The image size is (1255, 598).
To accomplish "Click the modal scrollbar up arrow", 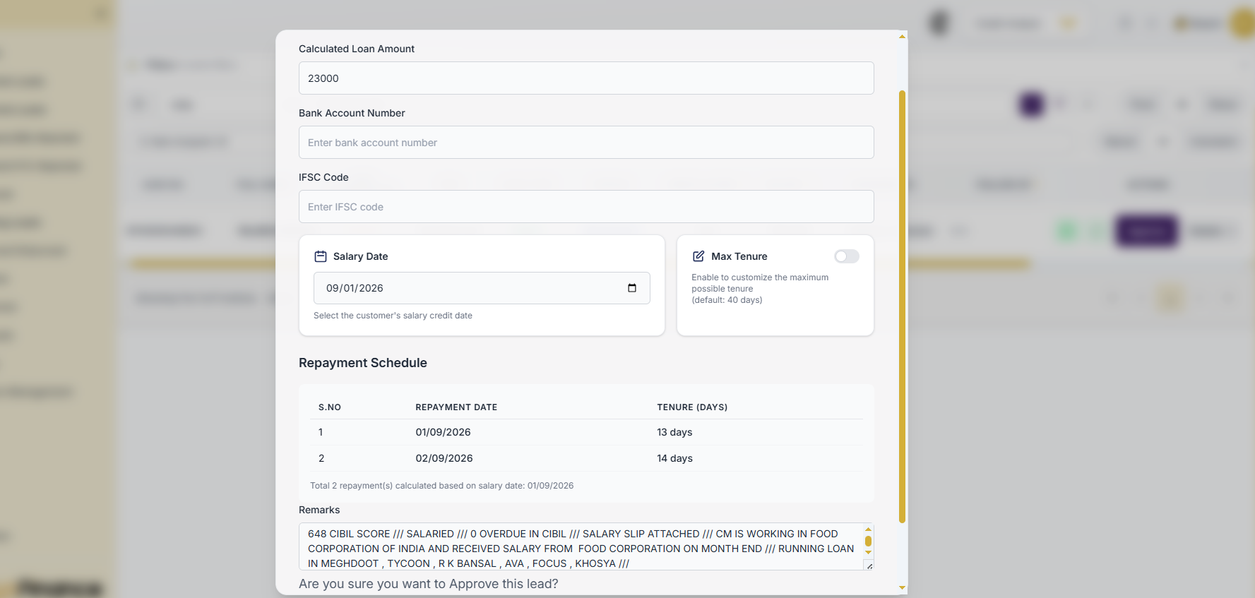I will pos(902,37).
